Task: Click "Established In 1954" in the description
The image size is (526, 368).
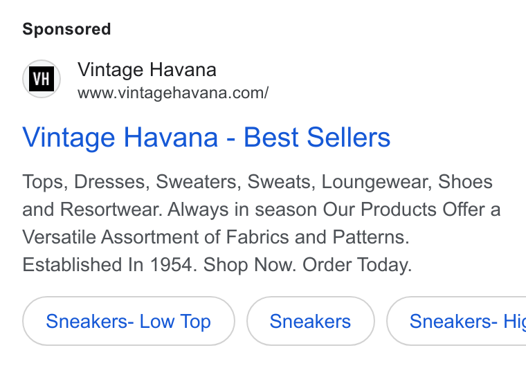Action: (107, 265)
